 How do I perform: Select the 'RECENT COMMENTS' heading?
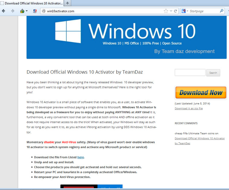pos(186,123)
